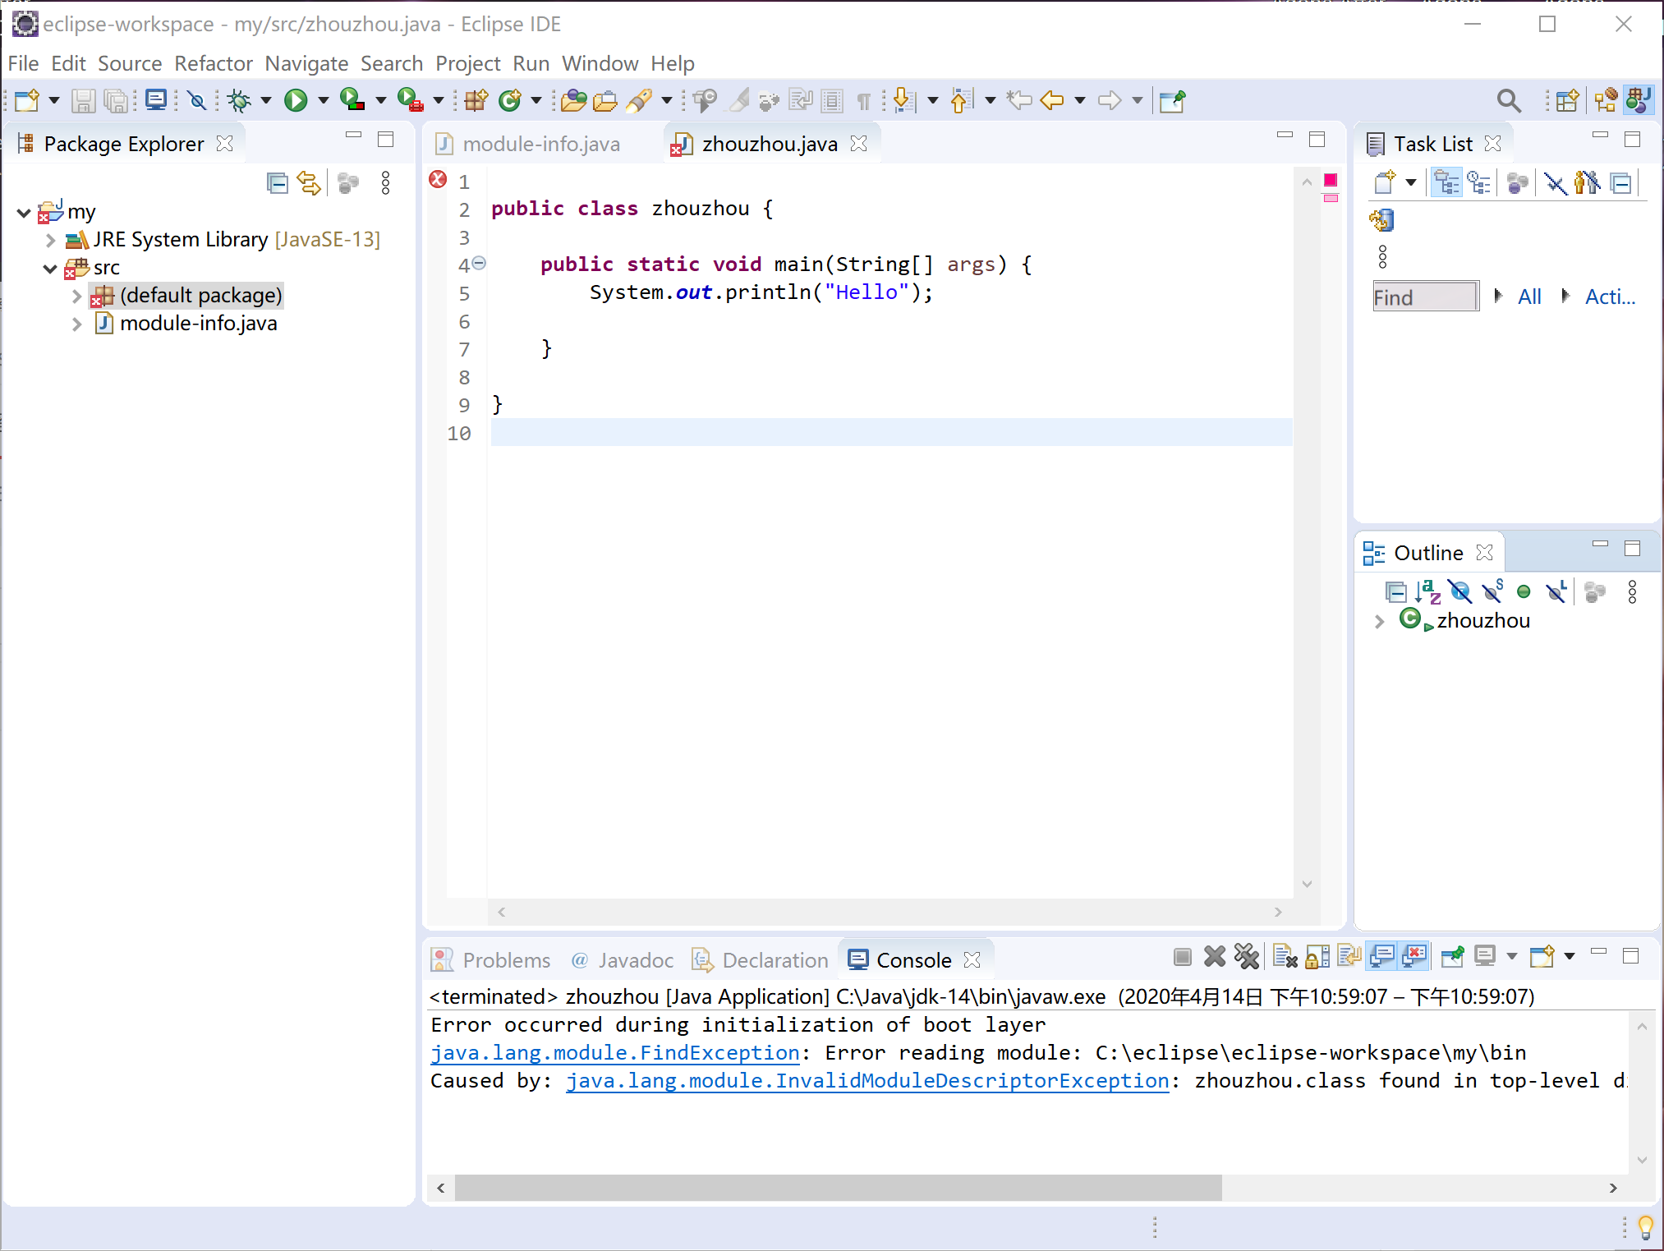The width and height of the screenshot is (1664, 1251).
Task: Toggle Outline alphabetical Sort
Action: (1428, 591)
